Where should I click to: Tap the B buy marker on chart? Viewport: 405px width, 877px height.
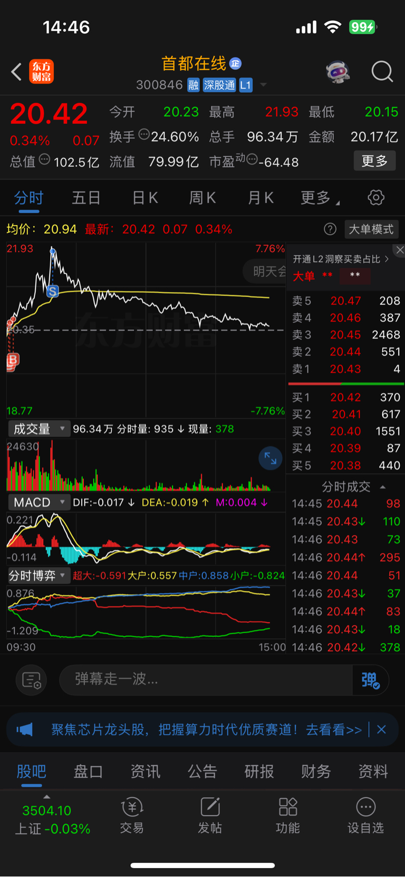point(13,360)
